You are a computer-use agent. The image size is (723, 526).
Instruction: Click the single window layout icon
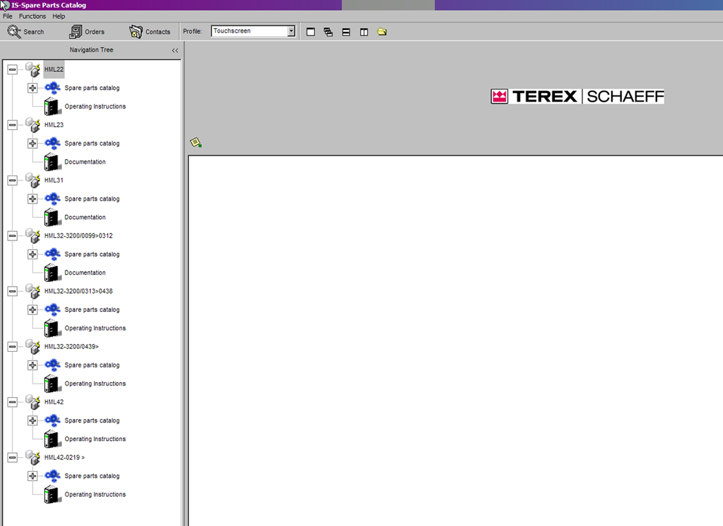310,32
